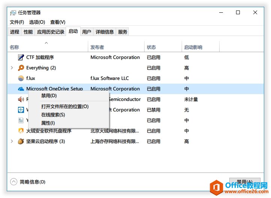Switch to the 服务 tab

(122, 32)
